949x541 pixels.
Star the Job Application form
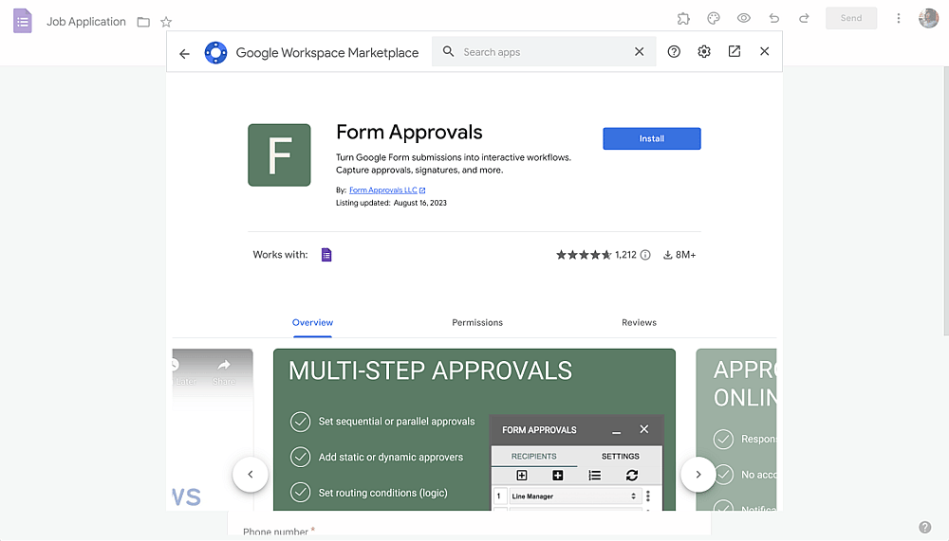coord(166,23)
